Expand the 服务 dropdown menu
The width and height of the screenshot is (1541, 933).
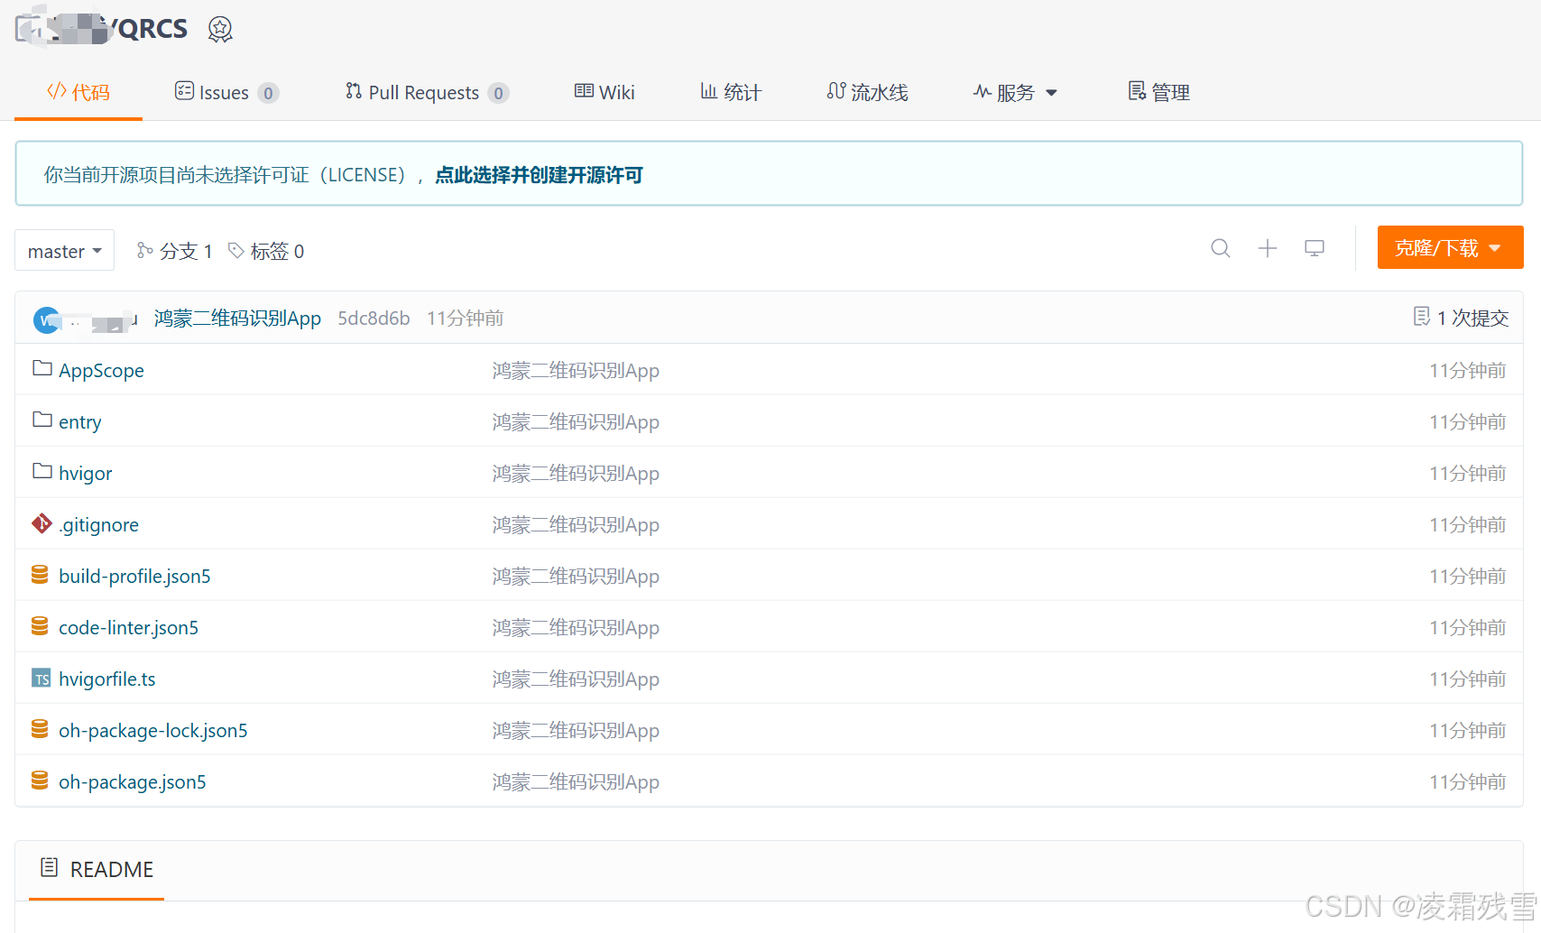1014,92
